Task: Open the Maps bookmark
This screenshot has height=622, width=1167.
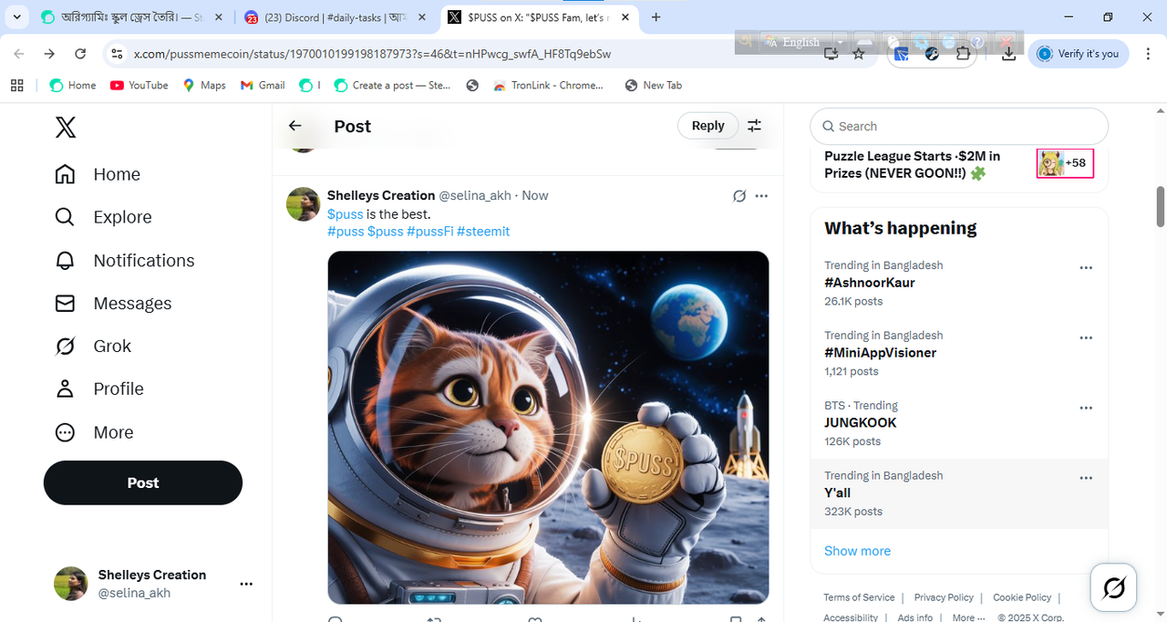Action: [x=204, y=85]
